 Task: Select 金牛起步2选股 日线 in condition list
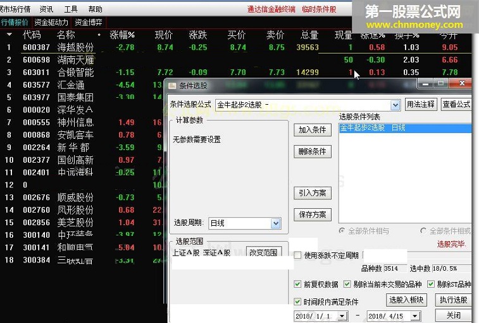click(405, 128)
